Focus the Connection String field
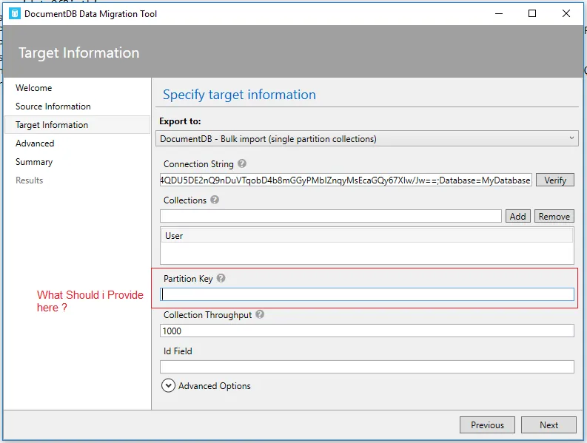Screen dimensions: 587x443 coord(346,180)
